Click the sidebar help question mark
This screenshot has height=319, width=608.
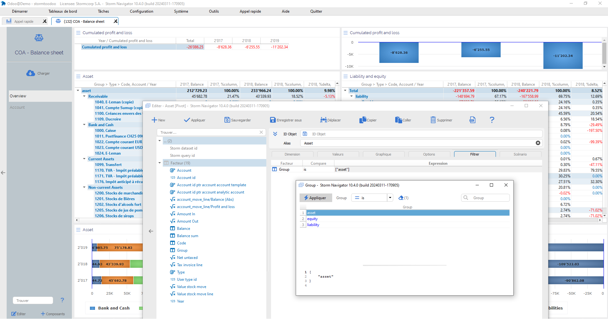coord(62,300)
